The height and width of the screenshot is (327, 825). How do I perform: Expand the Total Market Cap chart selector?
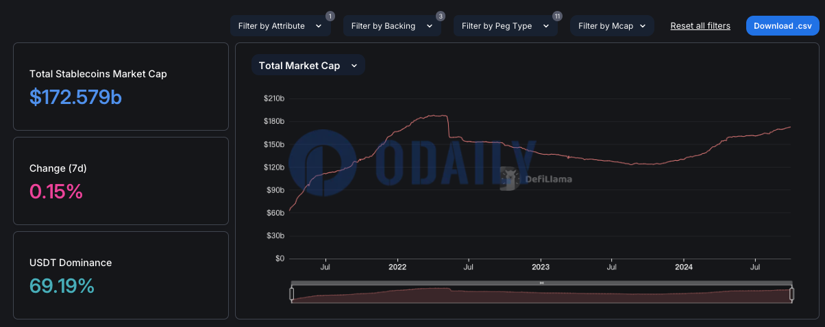click(x=308, y=66)
